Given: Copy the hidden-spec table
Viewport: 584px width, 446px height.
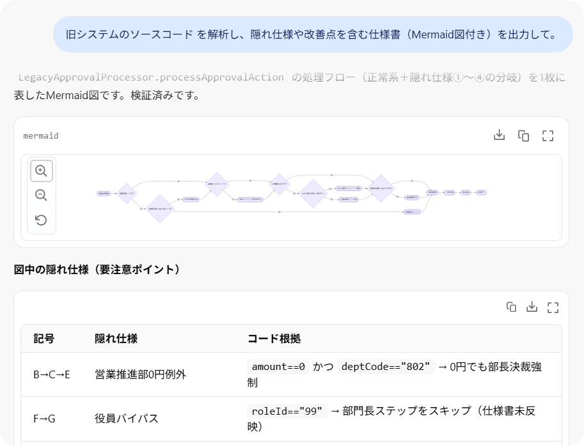Looking at the screenshot, I should [x=511, y=307].
